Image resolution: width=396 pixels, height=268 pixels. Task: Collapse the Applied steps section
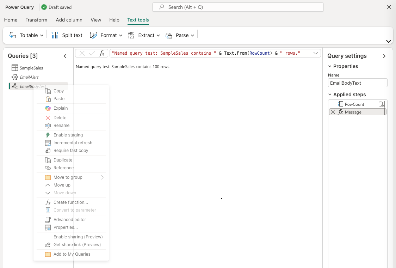[x=329, y=95]
